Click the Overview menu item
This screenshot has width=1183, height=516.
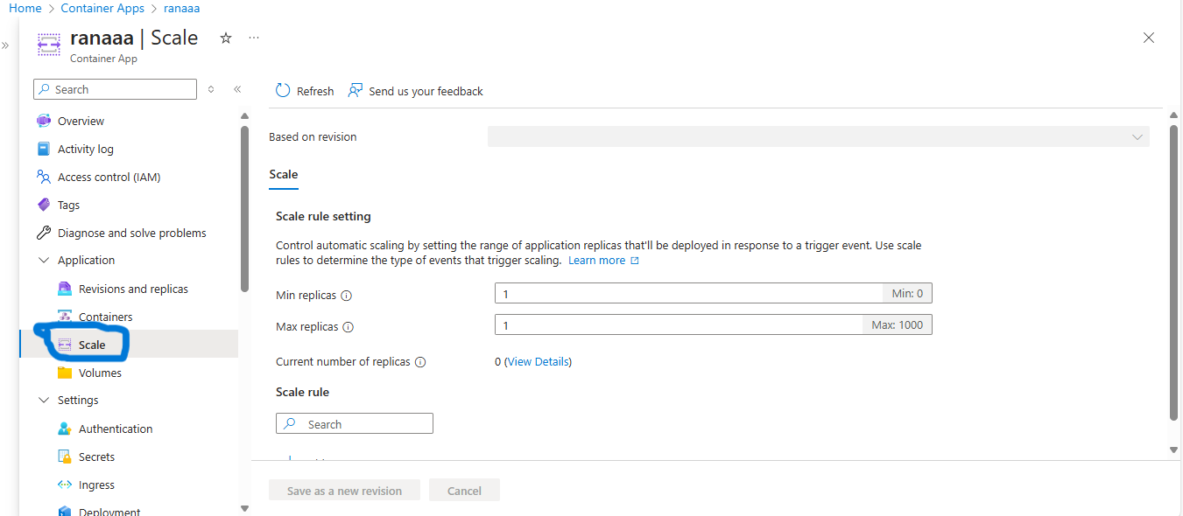click(81, 121)
